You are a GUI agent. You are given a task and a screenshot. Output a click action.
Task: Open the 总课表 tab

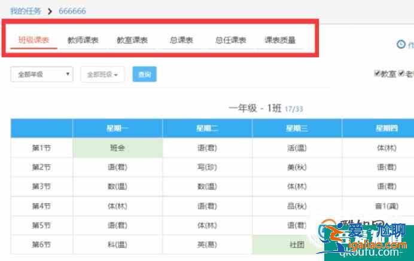[x=181, y=41]
